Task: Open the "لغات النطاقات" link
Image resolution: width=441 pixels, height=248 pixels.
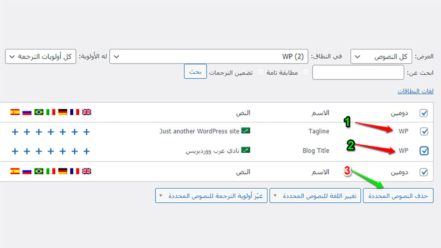Action: click(x=415, y=91)
